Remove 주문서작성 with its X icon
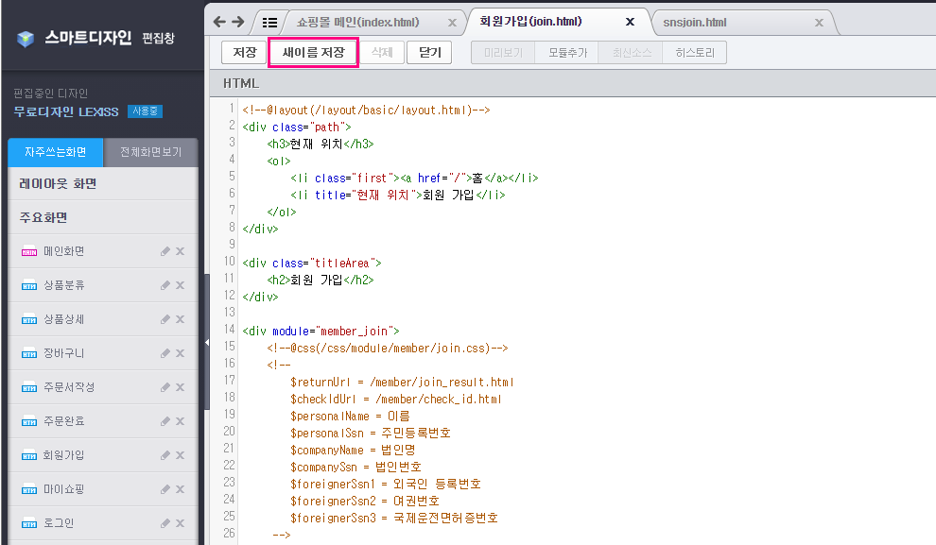The image size is (936, 545). [180, 387]
